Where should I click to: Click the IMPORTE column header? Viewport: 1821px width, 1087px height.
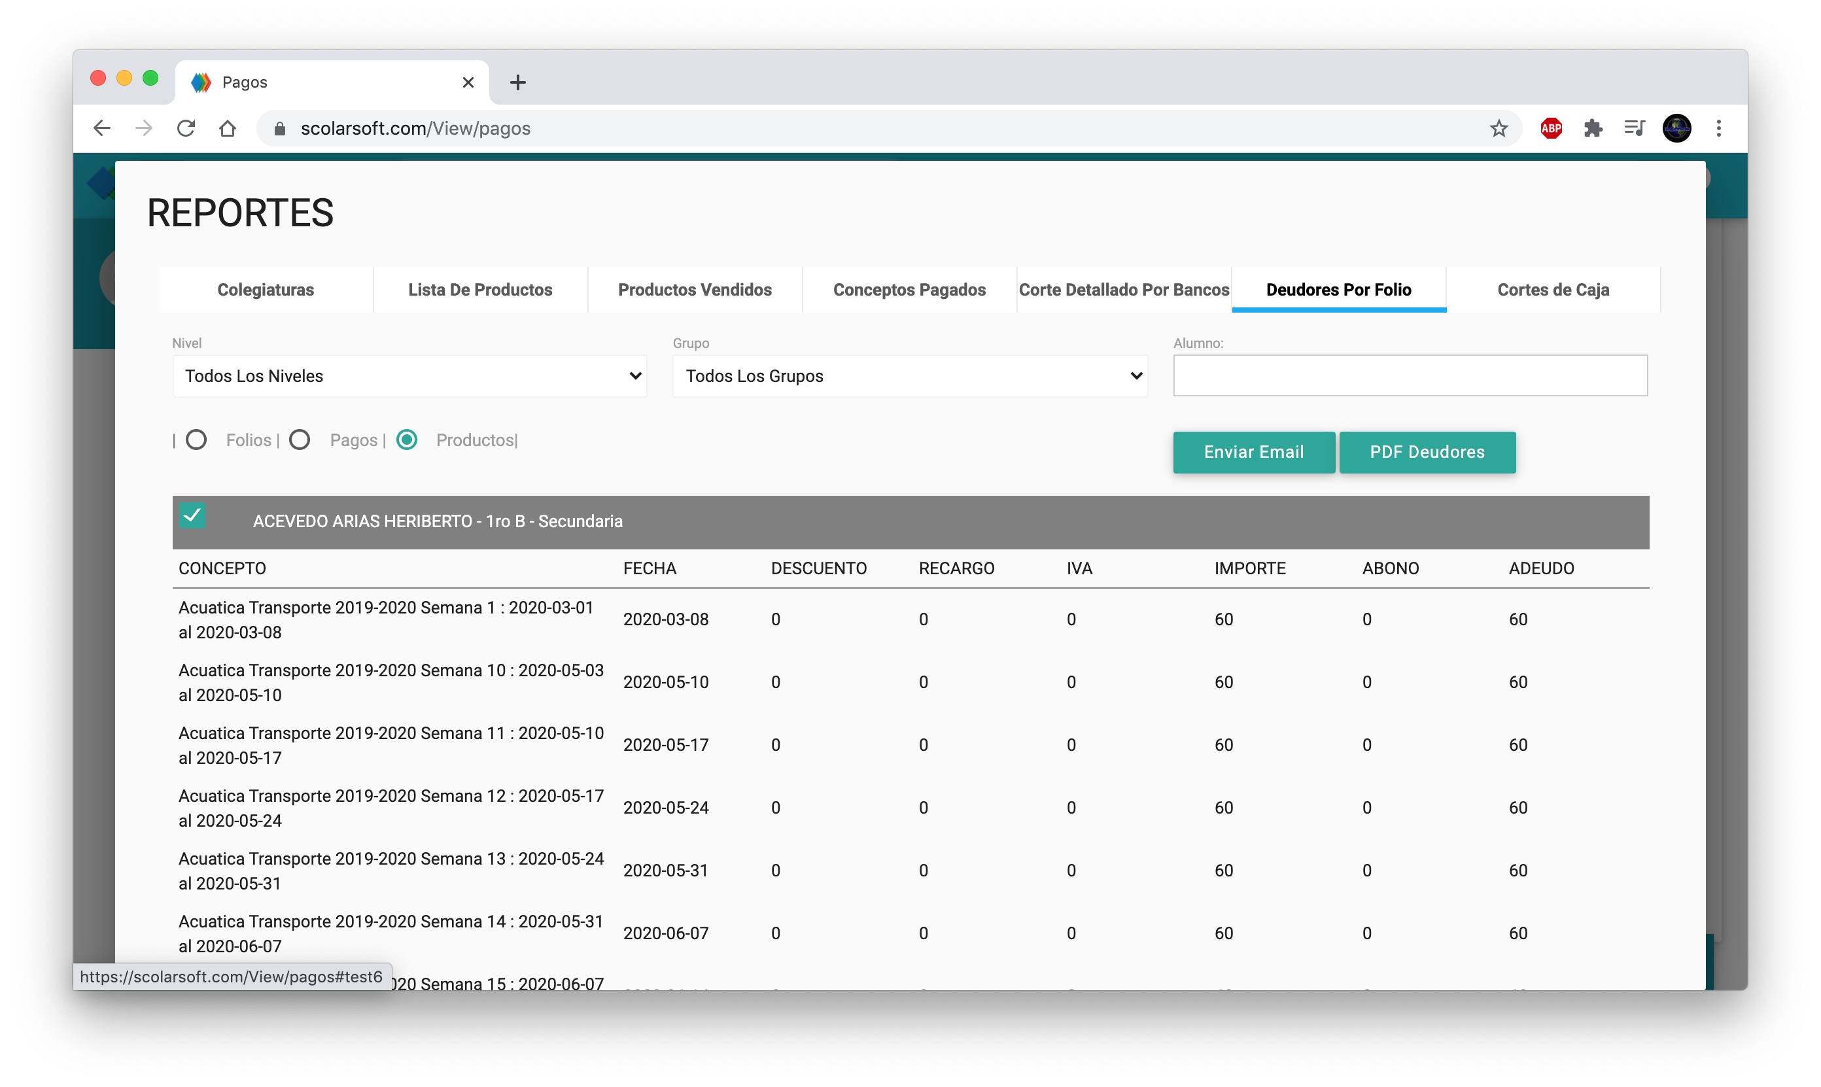click(1250, 568)
